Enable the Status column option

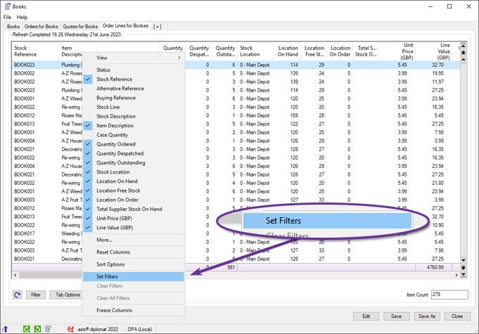tap(134, 70)
